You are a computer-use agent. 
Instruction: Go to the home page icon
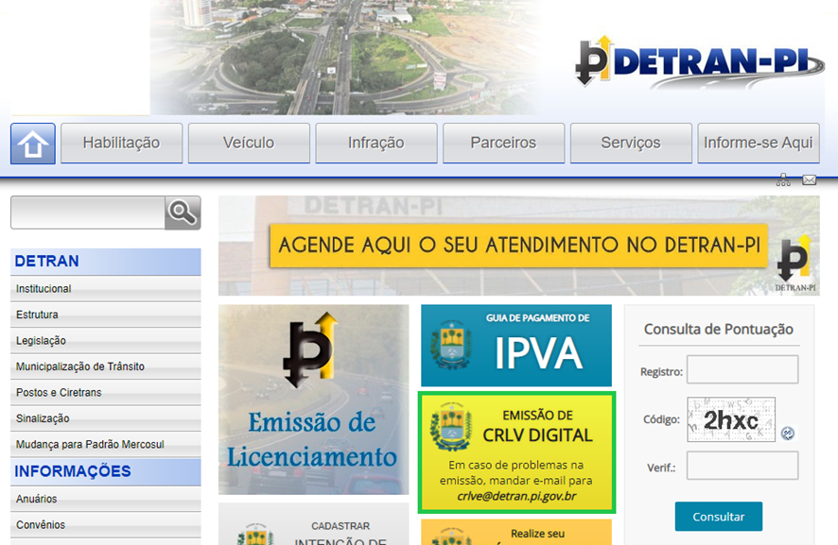32,144
